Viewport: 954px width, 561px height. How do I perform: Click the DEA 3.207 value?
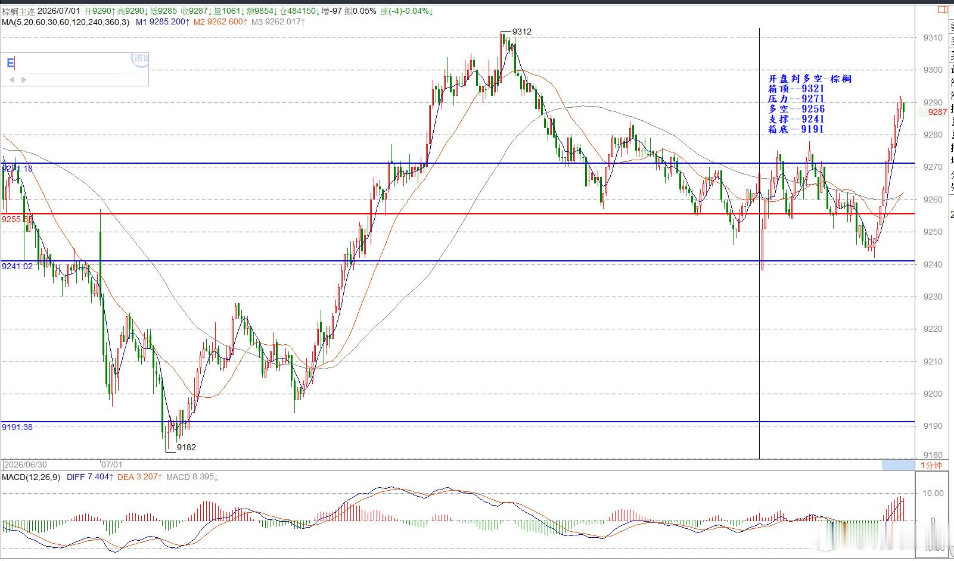click(139, 477)
